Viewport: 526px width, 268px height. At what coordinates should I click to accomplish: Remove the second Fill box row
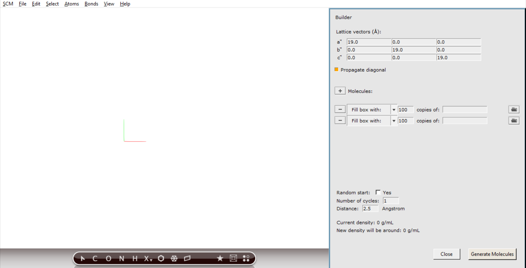point(340,120)
